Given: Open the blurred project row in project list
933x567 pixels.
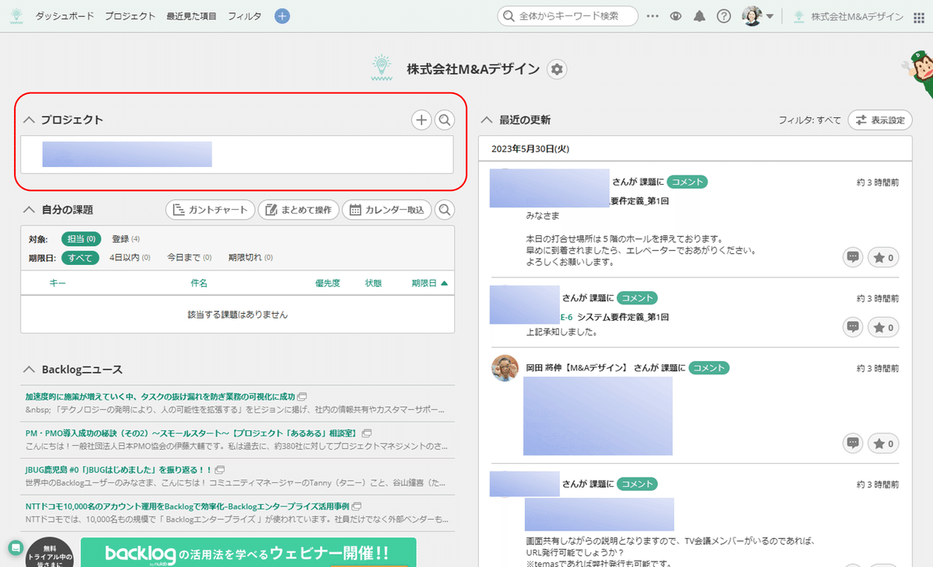Looking at the screenshot, I should tap(237, 155).
